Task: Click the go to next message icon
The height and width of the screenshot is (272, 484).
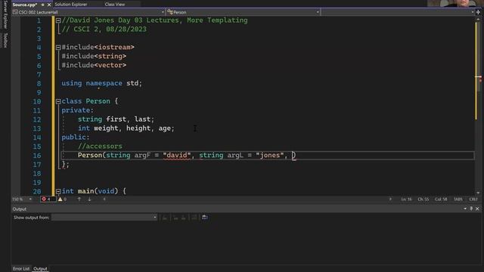Action: pos(183,218)
